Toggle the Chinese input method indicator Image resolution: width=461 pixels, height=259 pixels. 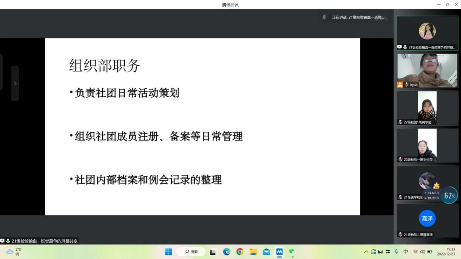click(406, 252)
